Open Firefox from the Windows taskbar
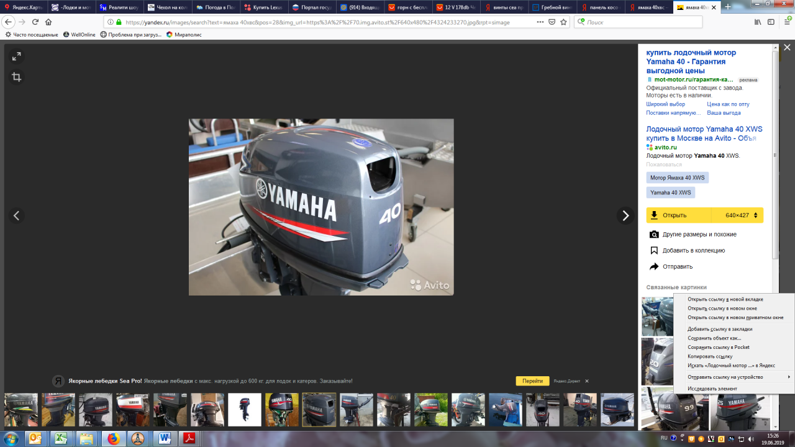Image resolution: width=795 pixels, height=447 pixels. pos(113,439)
